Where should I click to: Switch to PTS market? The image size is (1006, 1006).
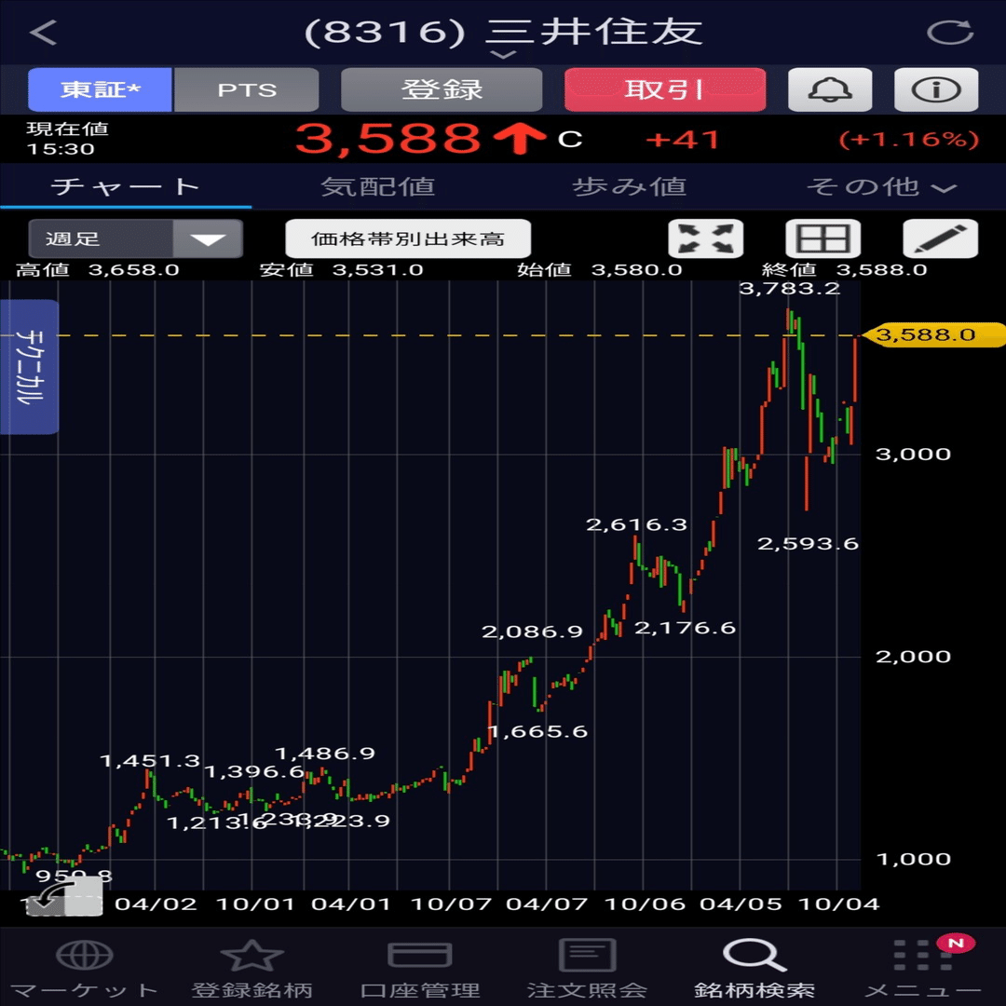click(x=246, y=89)
